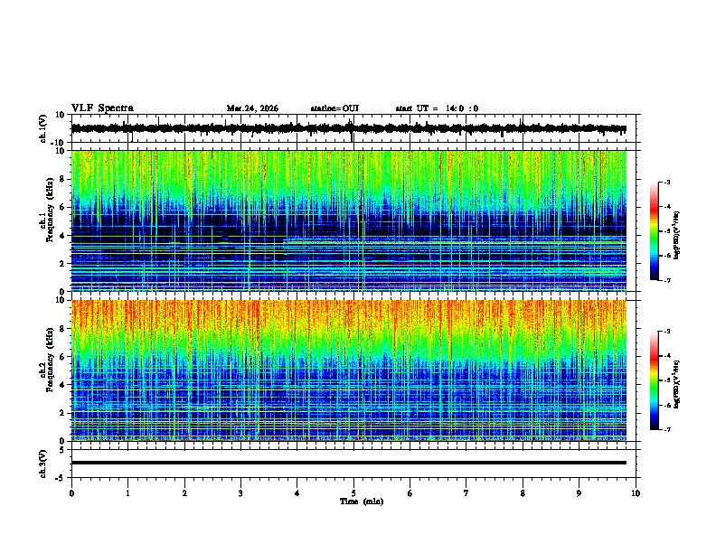Viewport: 716px width, 553px height.
Task: Click time axis tick label "3"
Action: (x=240, y=493)
